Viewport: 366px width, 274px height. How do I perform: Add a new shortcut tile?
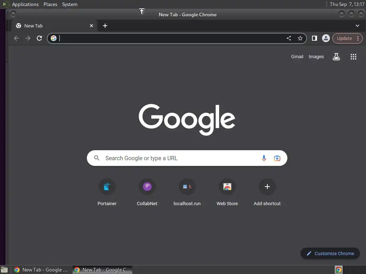267,192
